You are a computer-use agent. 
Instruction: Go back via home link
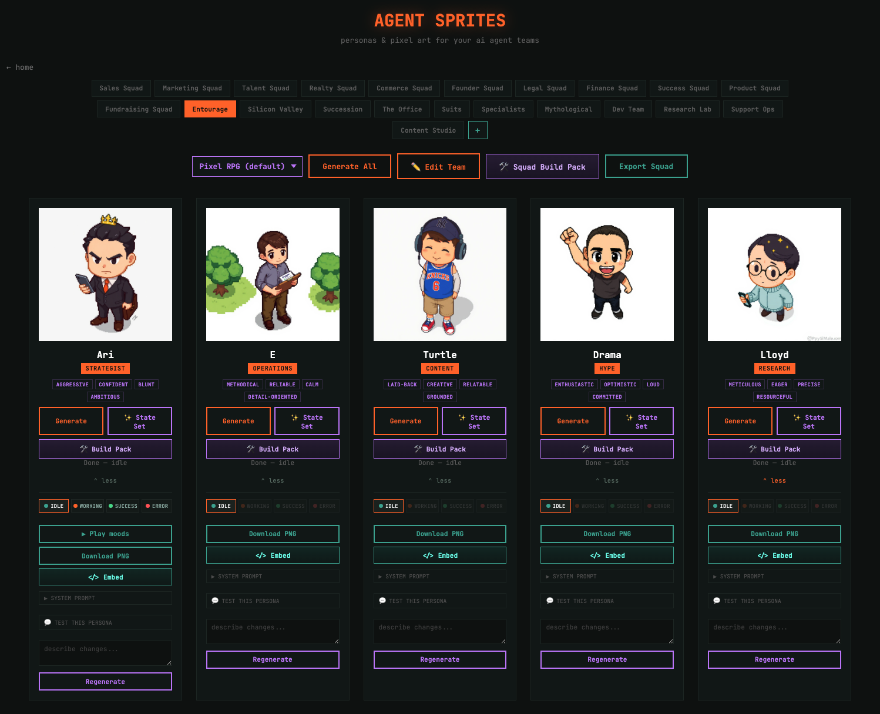pyautogui.click(x=20, y=68)
